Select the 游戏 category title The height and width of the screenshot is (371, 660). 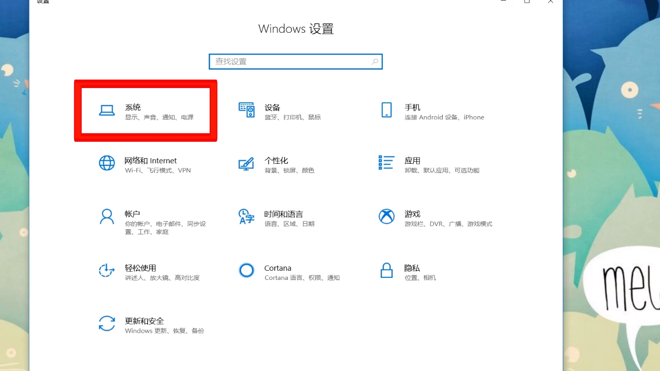(412, 214)
